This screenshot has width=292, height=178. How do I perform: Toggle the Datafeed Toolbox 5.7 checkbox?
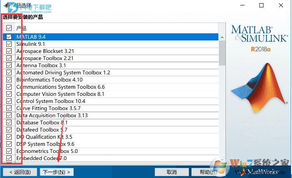pos(9,130)
